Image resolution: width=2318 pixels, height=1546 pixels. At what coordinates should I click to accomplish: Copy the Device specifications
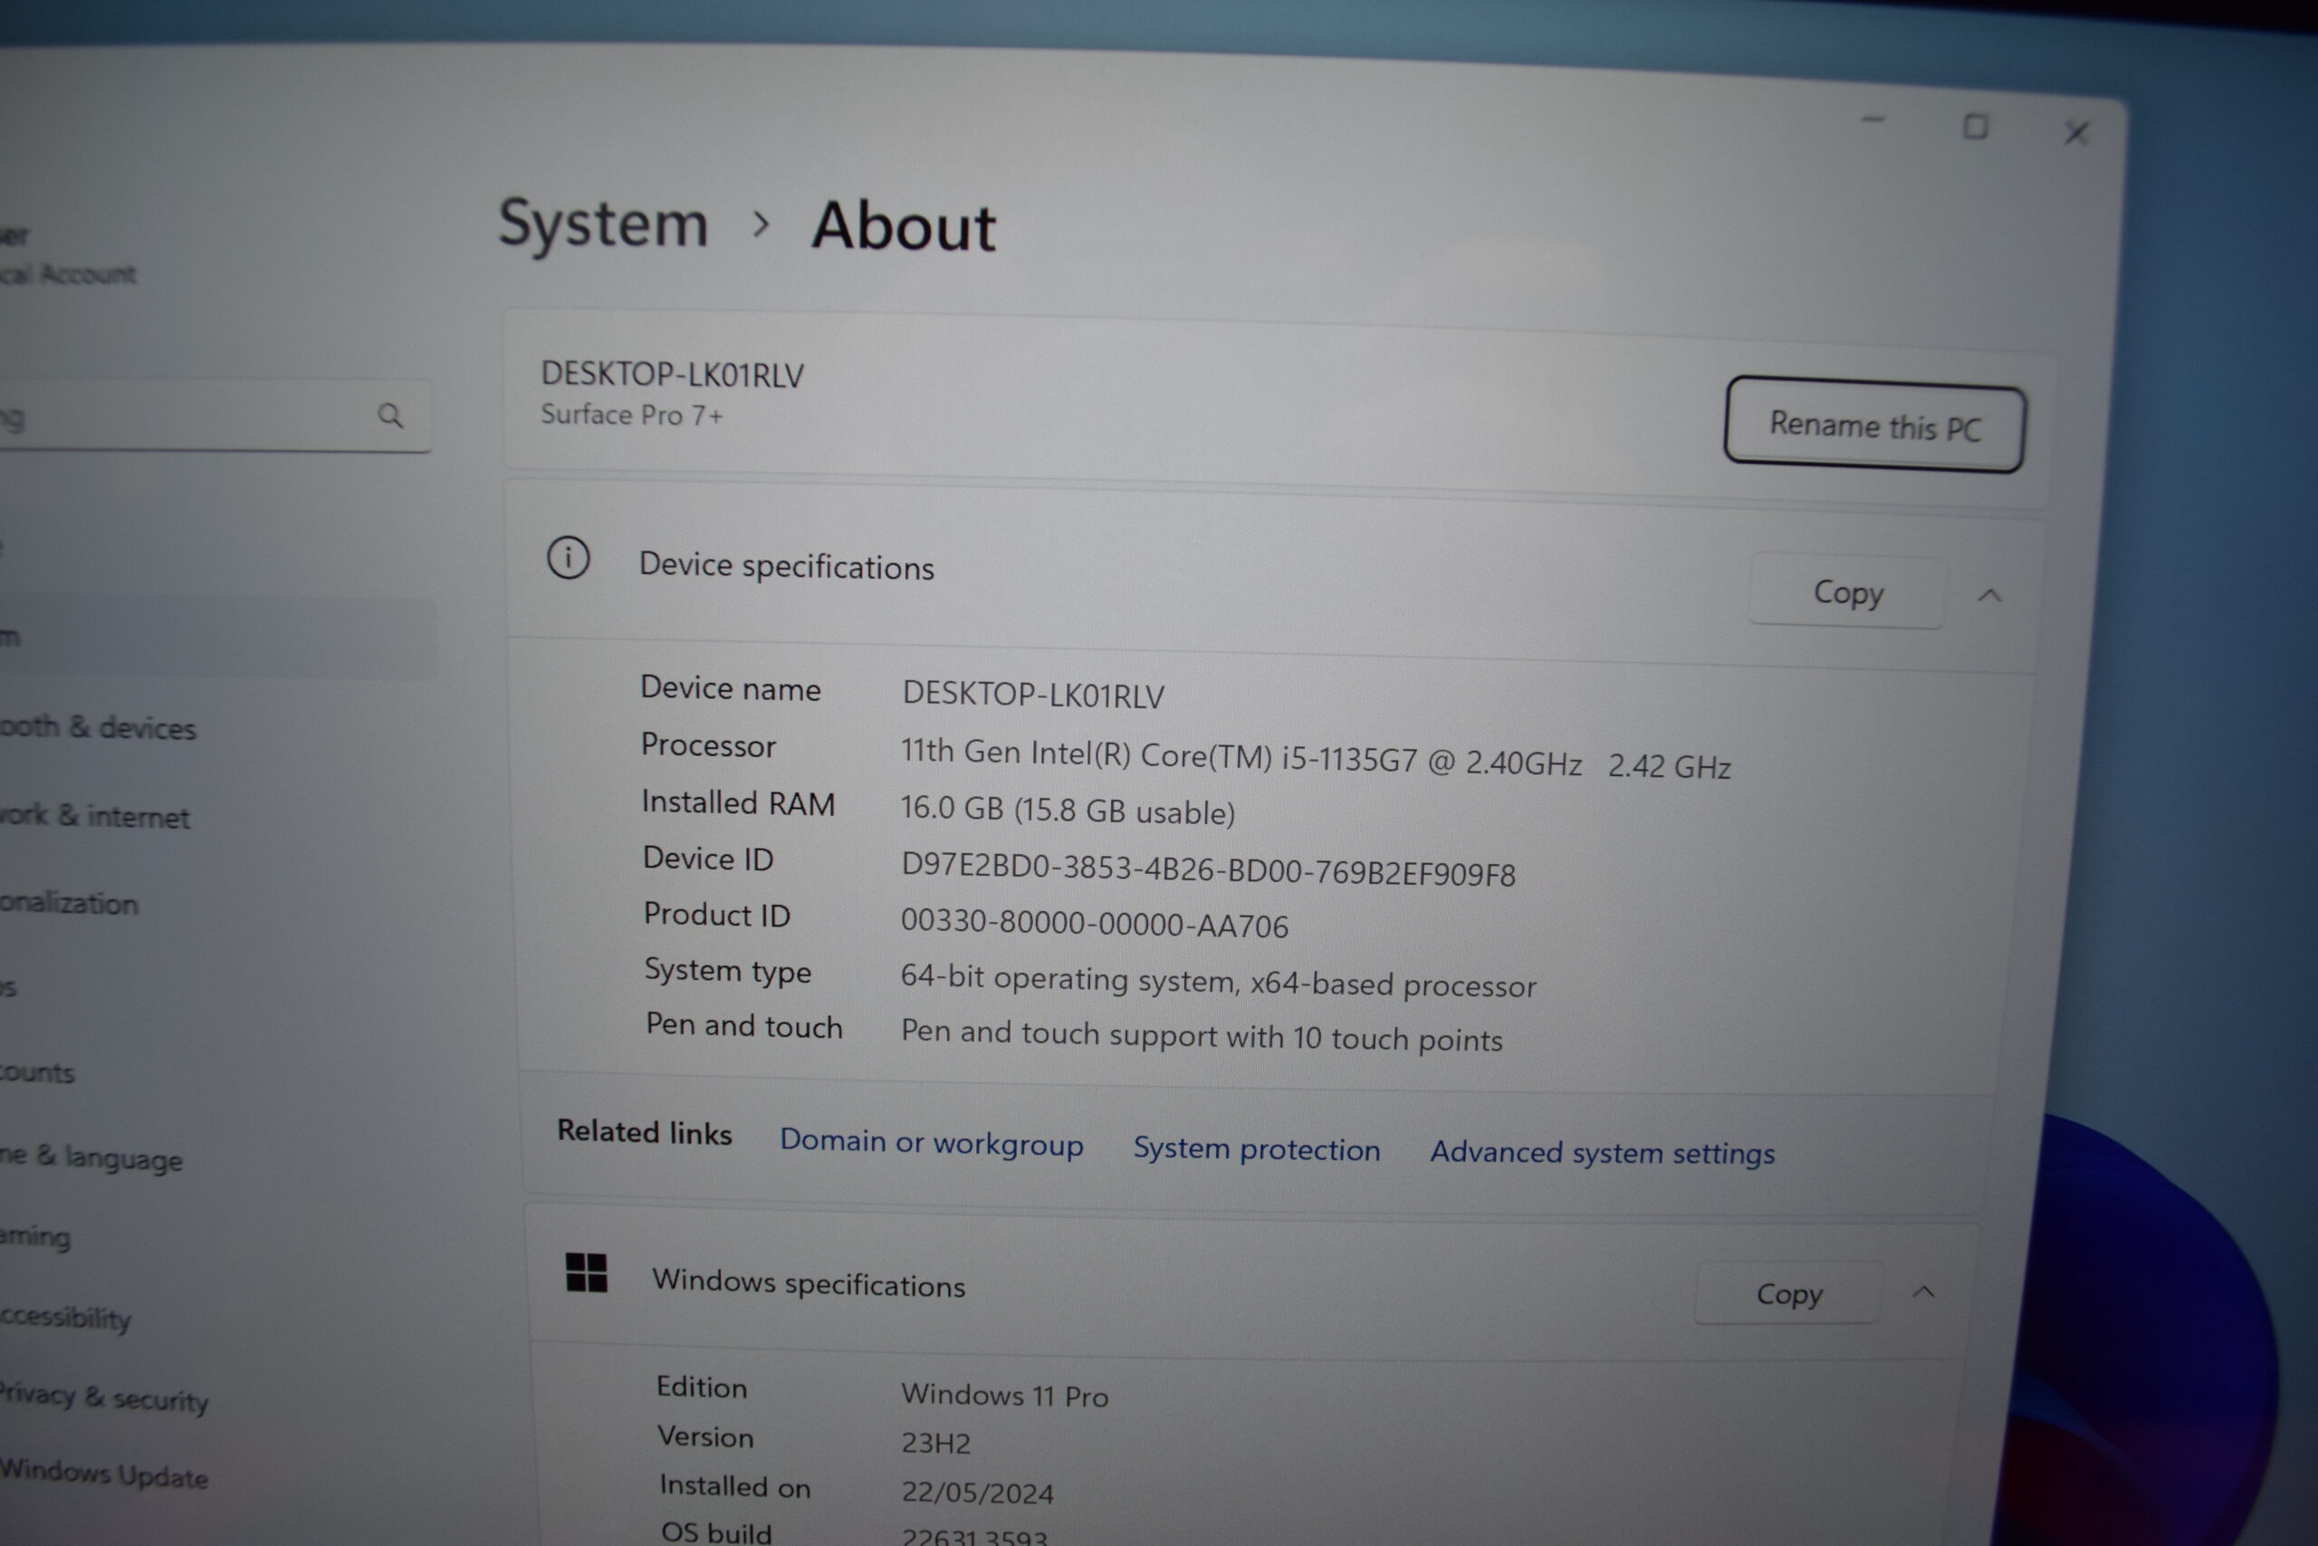pyautogui.click(x=1848, y=592)
